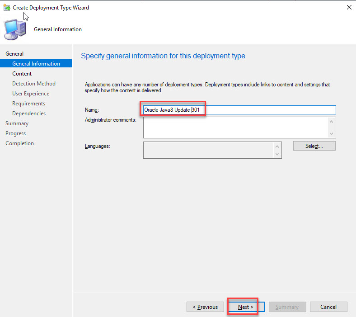Close the Create Deployment Type Wizard

click(x=349, y=8)
